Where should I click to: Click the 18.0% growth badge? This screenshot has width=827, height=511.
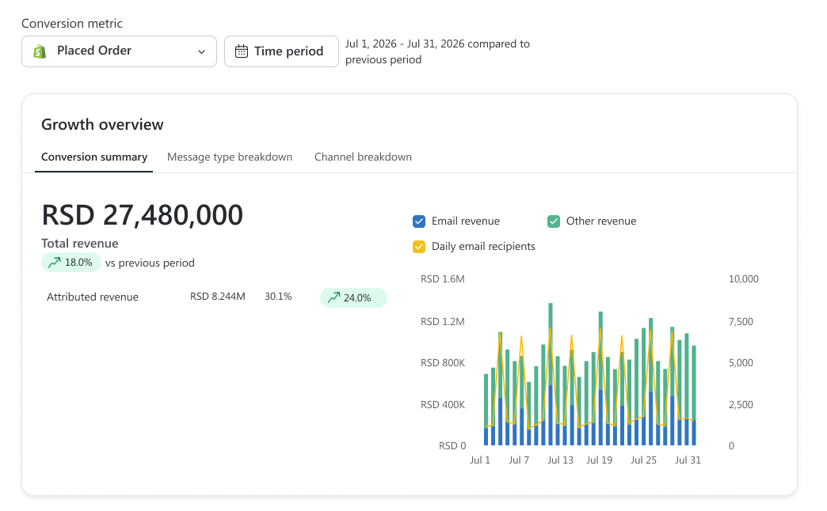point(71,263)
